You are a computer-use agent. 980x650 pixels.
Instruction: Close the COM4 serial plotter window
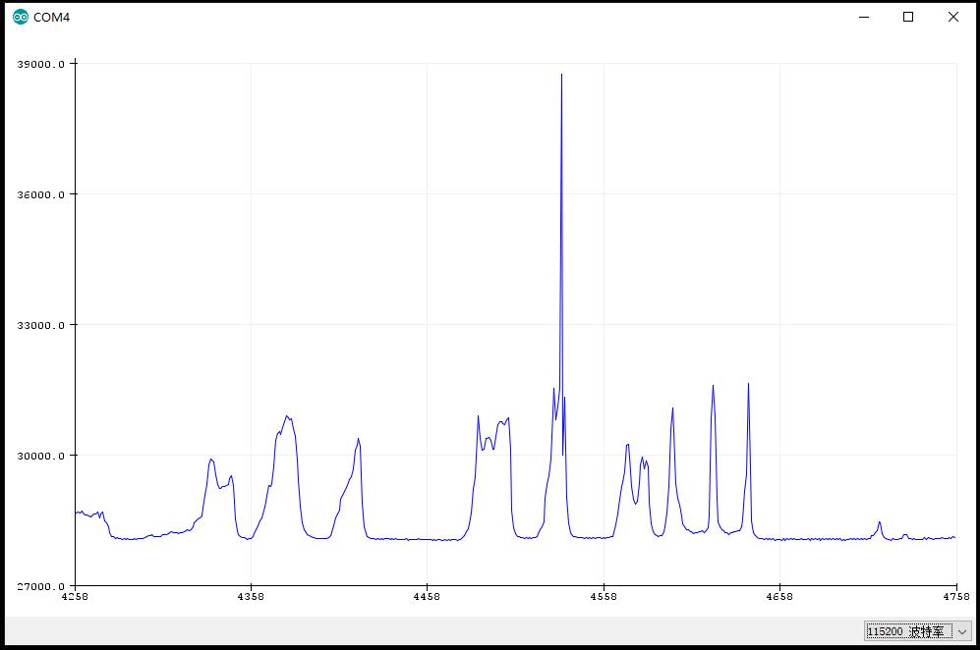(953, 17)
